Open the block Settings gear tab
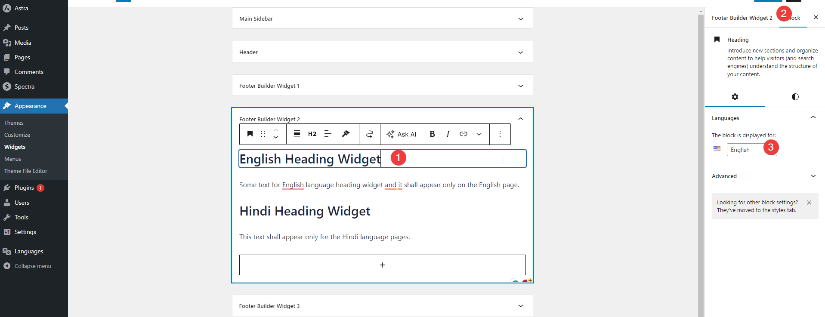825x317 pixels. coord(735,97)
